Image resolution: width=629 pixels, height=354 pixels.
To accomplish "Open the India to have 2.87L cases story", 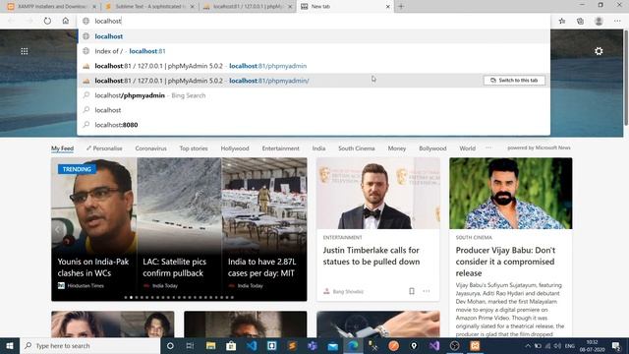I will point(262,267).
